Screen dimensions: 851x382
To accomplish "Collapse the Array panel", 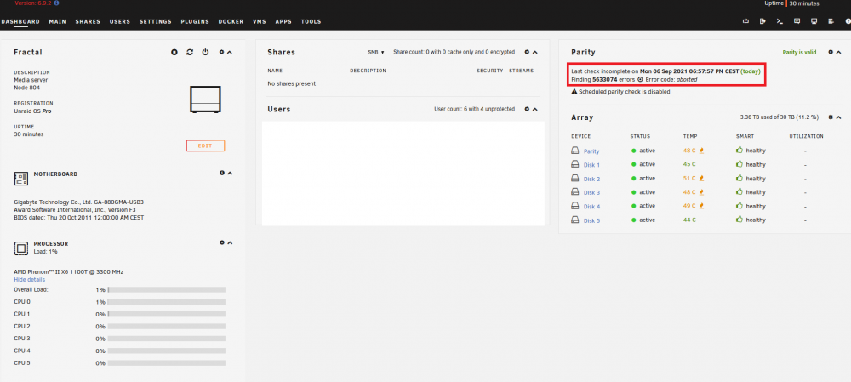I will tap(838, 117).
